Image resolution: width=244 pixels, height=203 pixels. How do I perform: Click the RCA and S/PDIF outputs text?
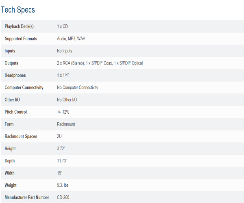[x=100, y=63]
